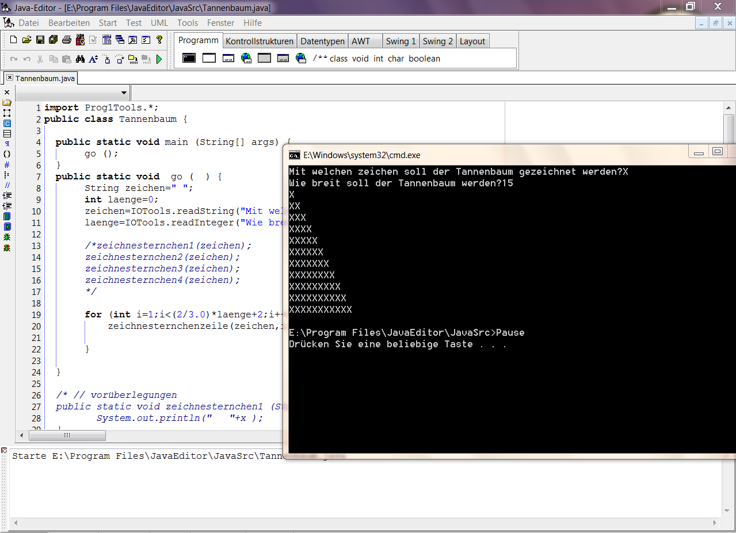Click the green Run program arrow
This screenshot has height=533, width=736.
[159, 59]
